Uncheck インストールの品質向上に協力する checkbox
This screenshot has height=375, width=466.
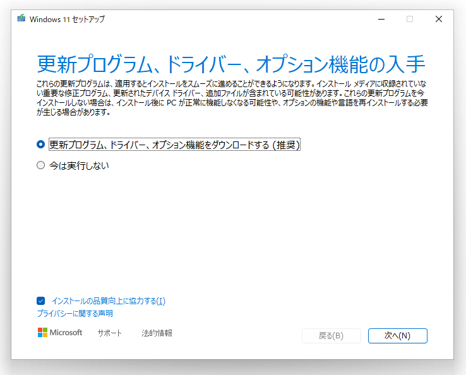(x=40, y=301)
